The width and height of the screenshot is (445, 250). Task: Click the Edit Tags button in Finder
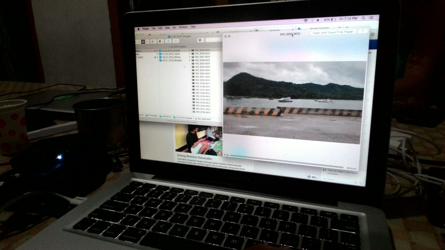(x=176, y=41)
